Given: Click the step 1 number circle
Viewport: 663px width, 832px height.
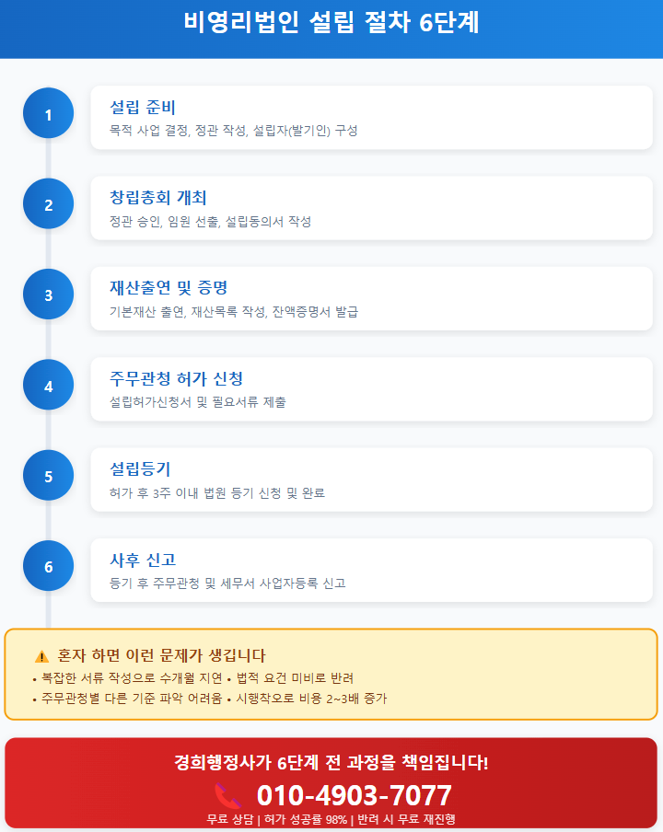Looking at the screenshot, I should point(48,114).
